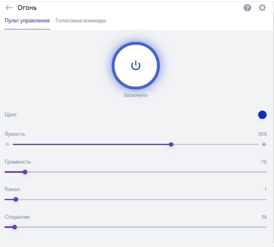Click the 65% brightness value
The height and width of the screenshot is (247, 274).
click(x=262, y=134)
